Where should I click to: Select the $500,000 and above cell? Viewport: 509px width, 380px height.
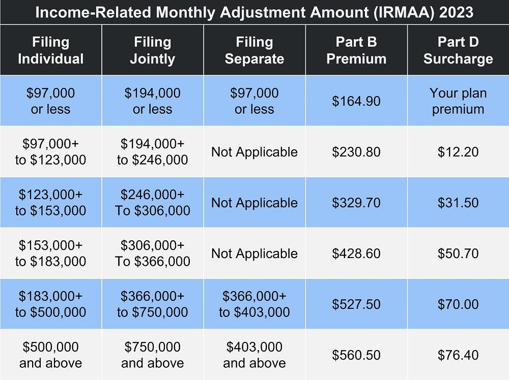coord(51,355)
